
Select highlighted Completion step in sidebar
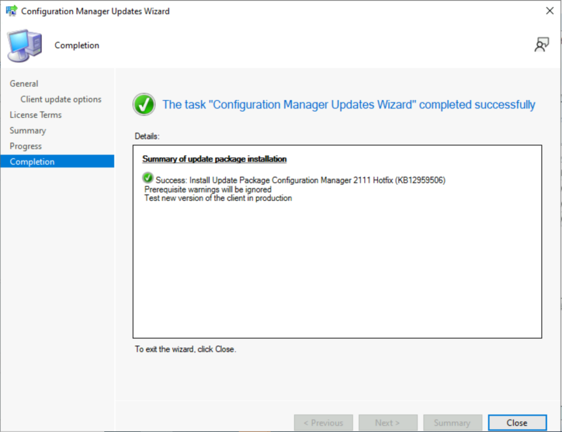(x=57, y=161)
